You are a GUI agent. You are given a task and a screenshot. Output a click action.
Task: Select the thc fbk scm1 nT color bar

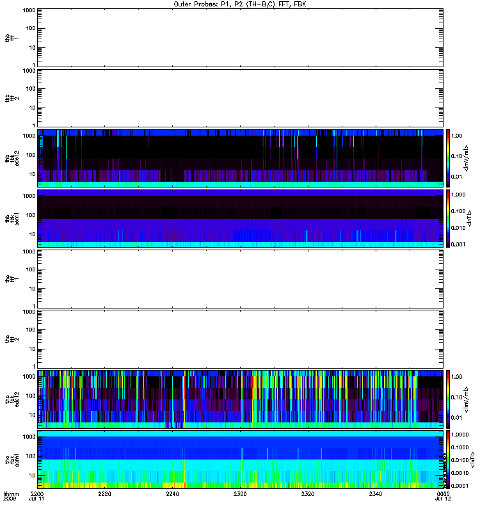(x=448, y=460)
